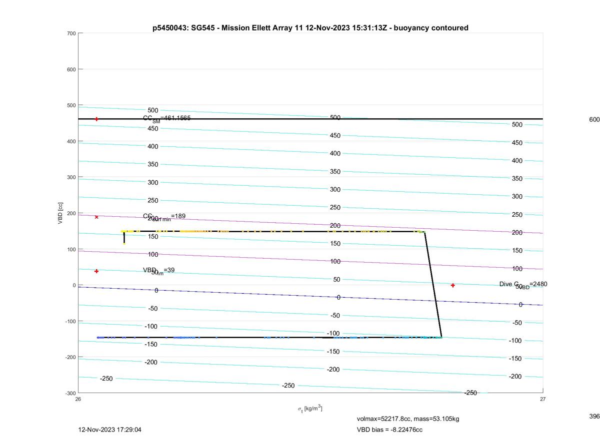Image resolution: width=600 pixels, height=442 pixels.
Task: Click the y-axis tick label 700
Action: point(71,33)
